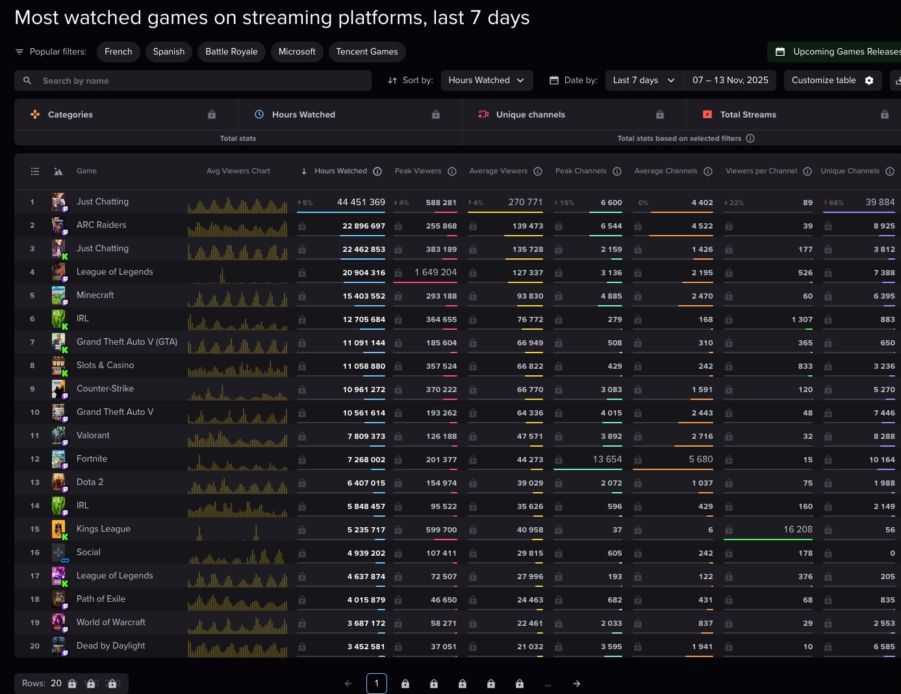The width and height of the screenshot is (901, 694).
Task: Open the World of Warcraft game link
Action: [x=110, y=623]
